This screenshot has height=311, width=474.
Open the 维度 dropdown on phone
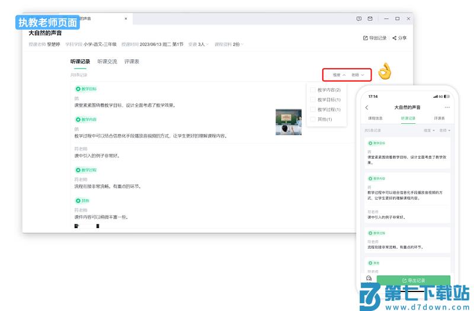(x=429, y=130)
